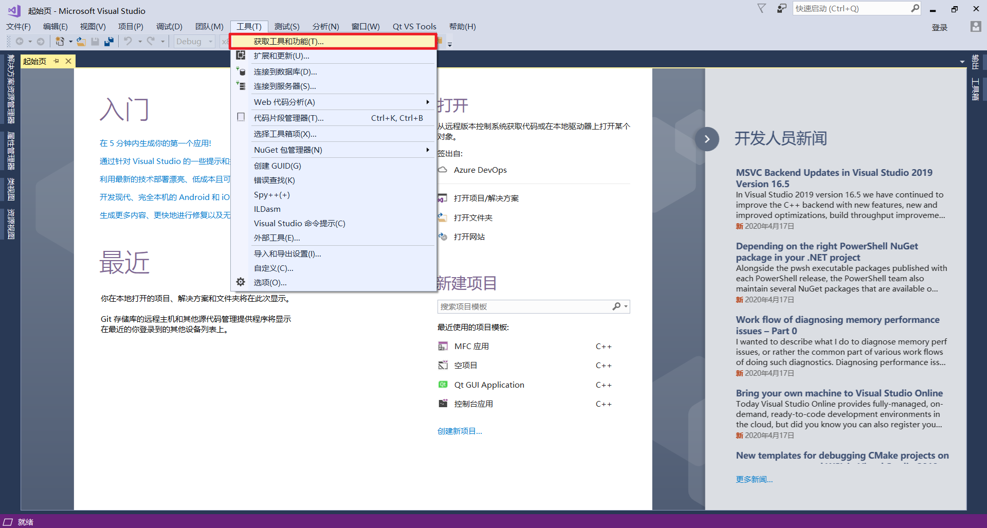This screenshot has height=528, width=987.
Task: Click the gear icon beside 选项(O) in the menu
Action: point(241,282)
